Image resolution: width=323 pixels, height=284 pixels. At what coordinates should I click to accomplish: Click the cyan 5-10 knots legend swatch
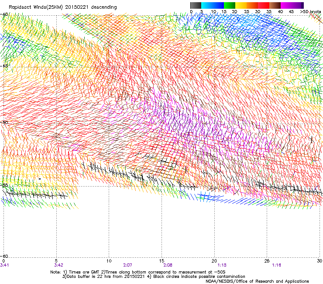pos(206,5)
